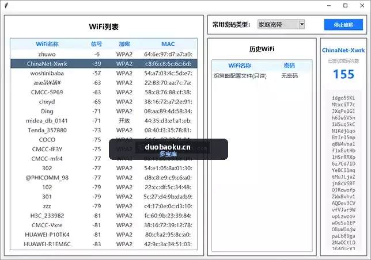
Task: Select the chxyd network row
Action: (x=104, y=102)
